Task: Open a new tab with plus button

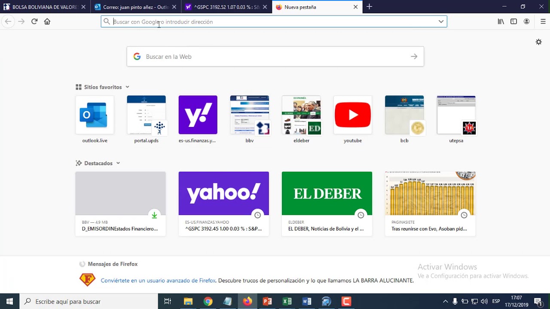Action: (x=369, y=7)
